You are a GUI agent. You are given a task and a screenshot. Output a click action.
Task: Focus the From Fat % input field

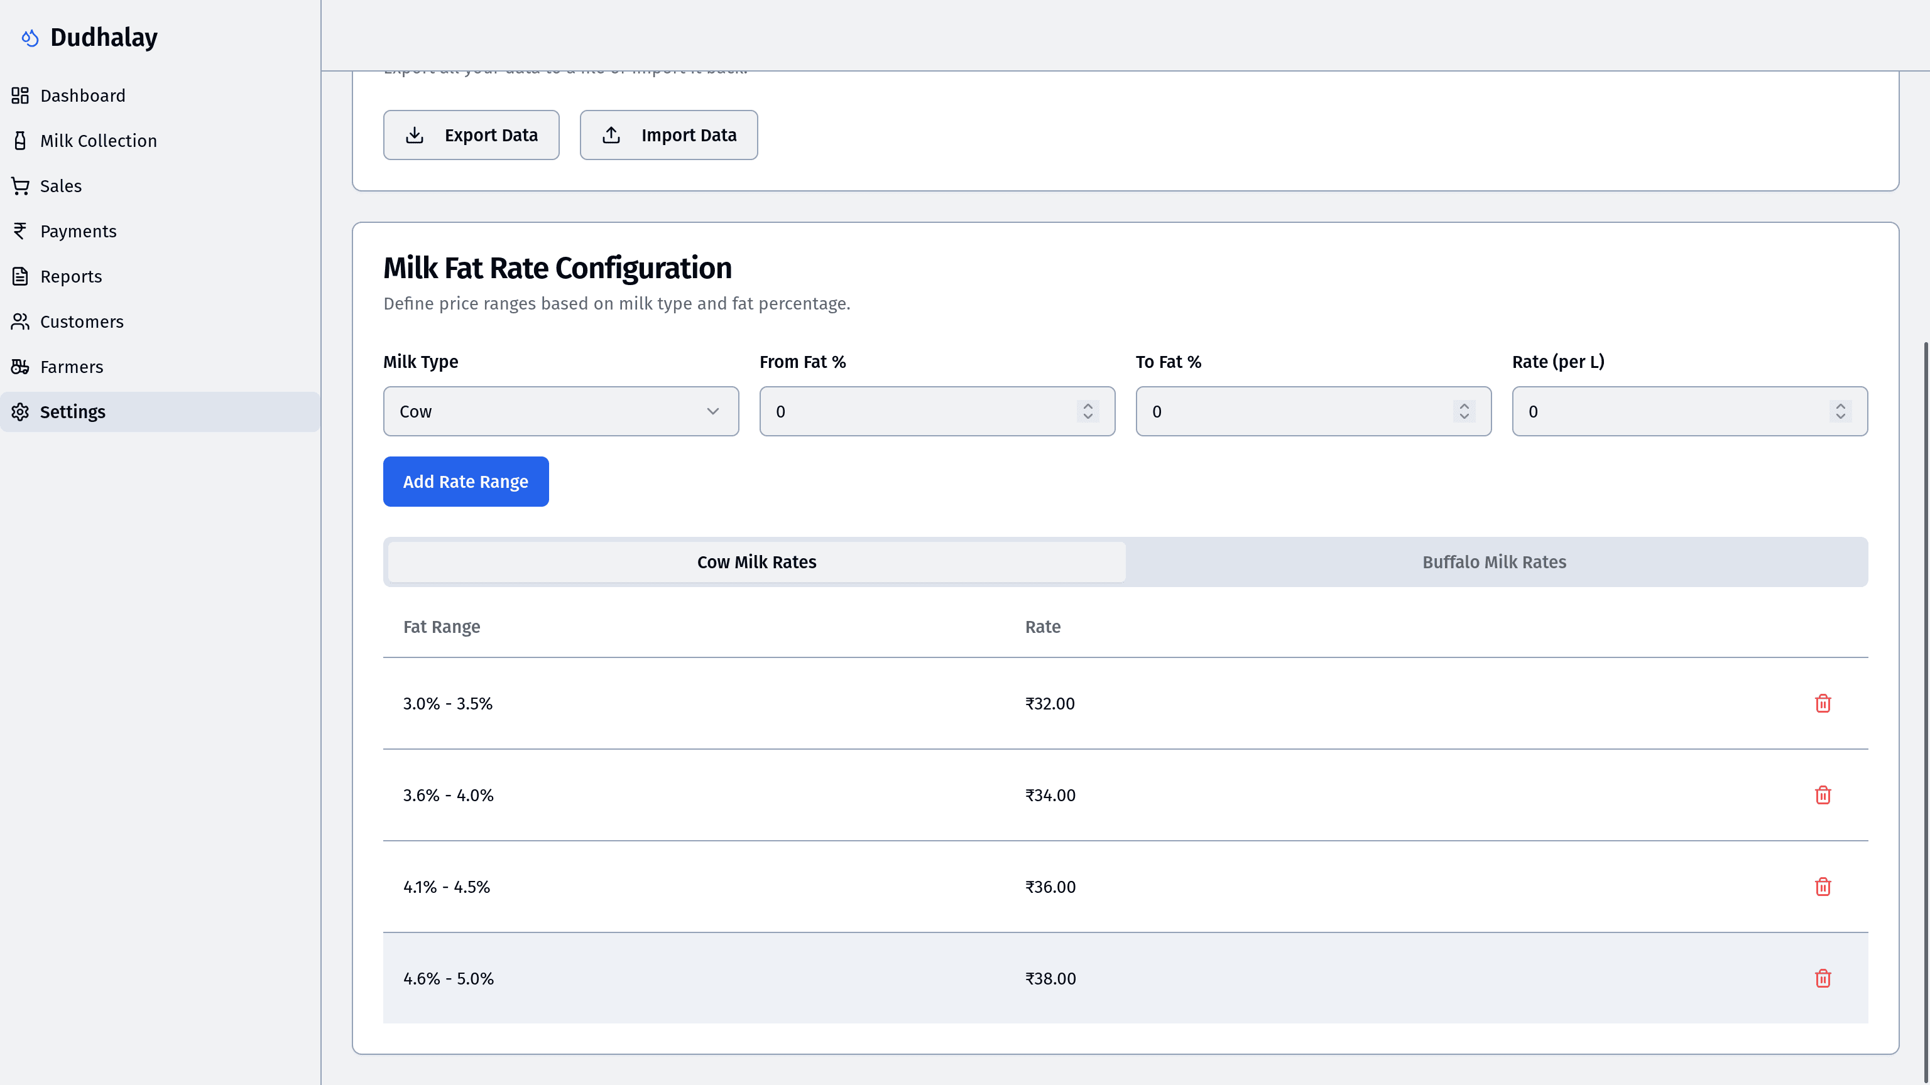918,411
